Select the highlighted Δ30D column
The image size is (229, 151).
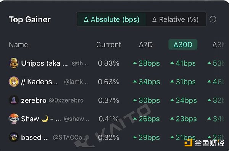click(183, 45)
